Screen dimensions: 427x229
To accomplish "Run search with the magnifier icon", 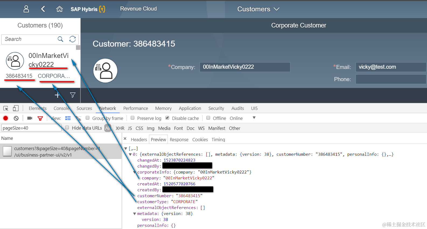I will [x=60, y=39].
